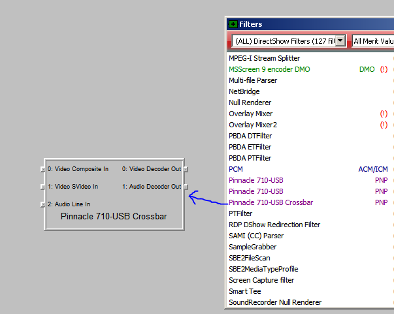The image size is (394, 314).
Task: Select the Video Composite In input pin
Action: (x=43, y=169)
